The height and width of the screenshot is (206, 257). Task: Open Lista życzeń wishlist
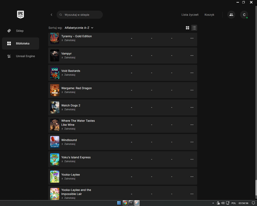click(x=190, y=15)
